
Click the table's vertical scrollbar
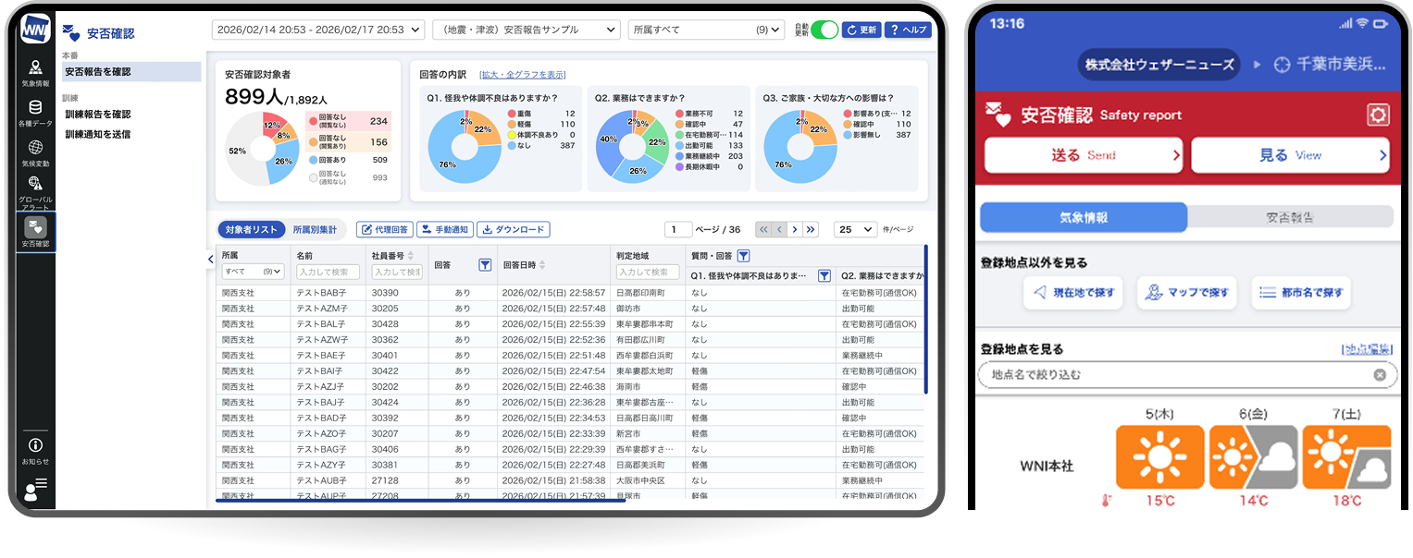tap(925, 320)
